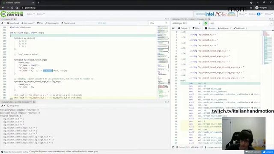This screenshot has width=274, height=154.
Task: Click the browser home icon
Action: [17, 8]
